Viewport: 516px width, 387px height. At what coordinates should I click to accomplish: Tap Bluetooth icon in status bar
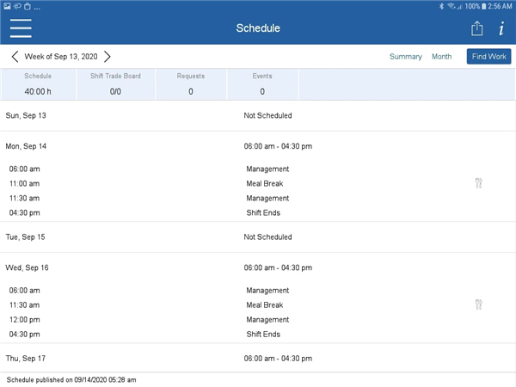[x=441, y=6]
